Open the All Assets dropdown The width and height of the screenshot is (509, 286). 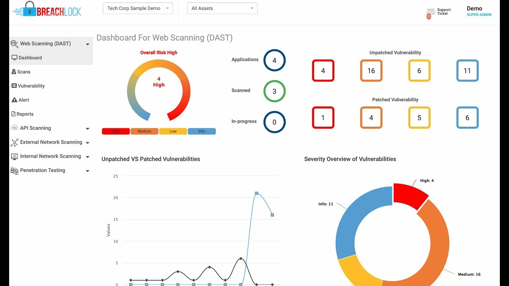coord(222,8)
